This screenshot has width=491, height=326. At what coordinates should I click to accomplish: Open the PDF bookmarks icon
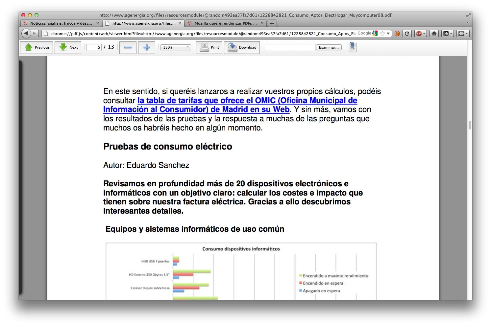[x=353, y=47]
